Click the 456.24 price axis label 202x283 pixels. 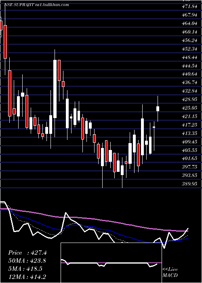(x=189, y=40)
